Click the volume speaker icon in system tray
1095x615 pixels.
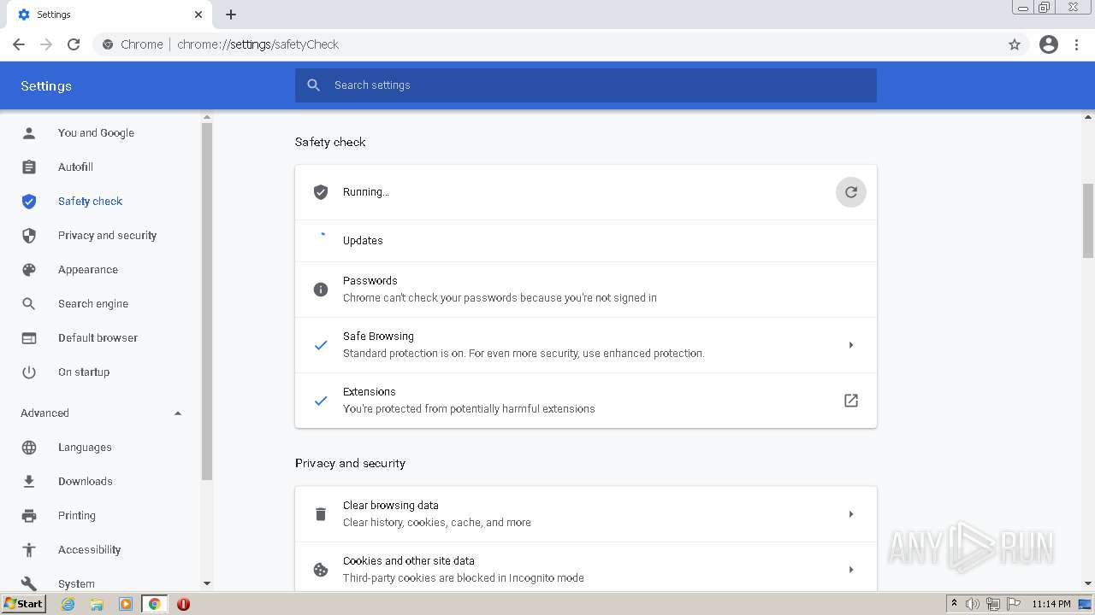pyautogui.click(x=973, y=604)
